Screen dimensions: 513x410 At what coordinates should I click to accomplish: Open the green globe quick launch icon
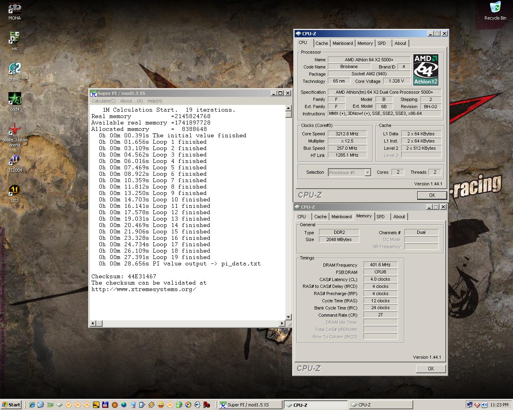coord(179,405)
